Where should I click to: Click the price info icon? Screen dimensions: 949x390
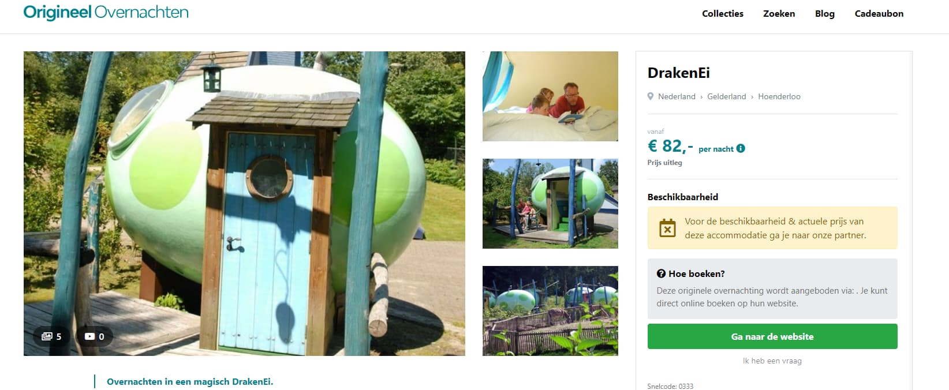click(x=741, y=148)
